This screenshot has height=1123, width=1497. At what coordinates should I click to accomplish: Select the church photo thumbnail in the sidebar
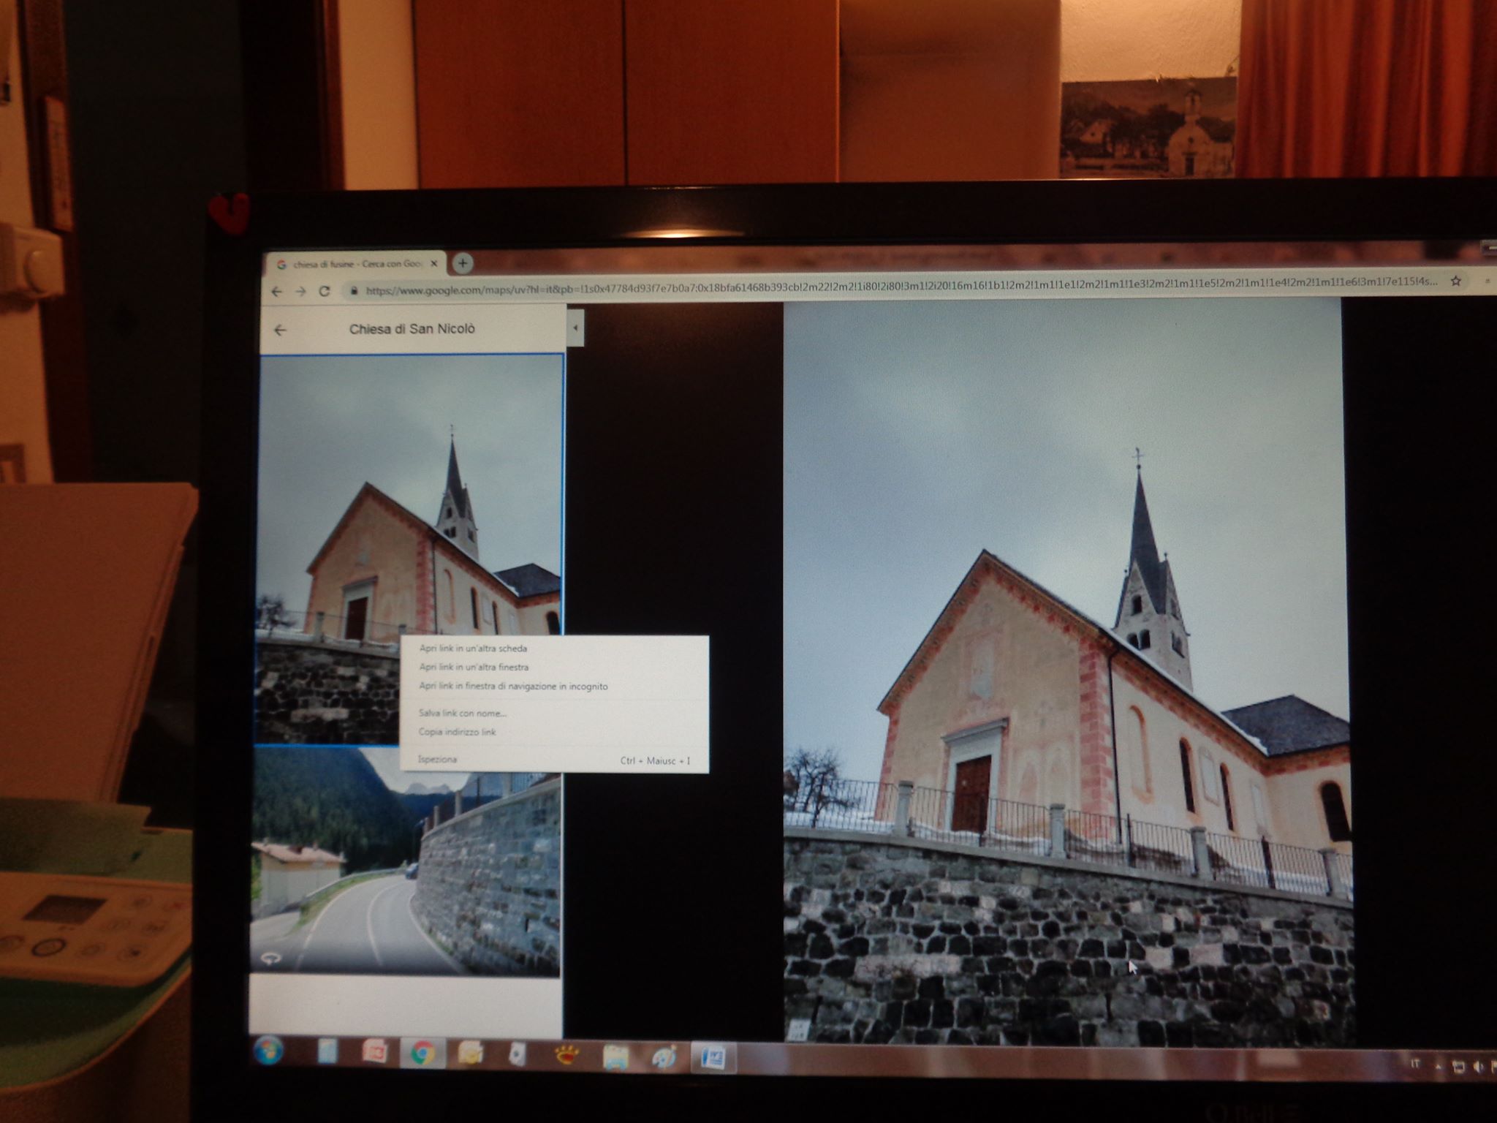pos(411,549)
